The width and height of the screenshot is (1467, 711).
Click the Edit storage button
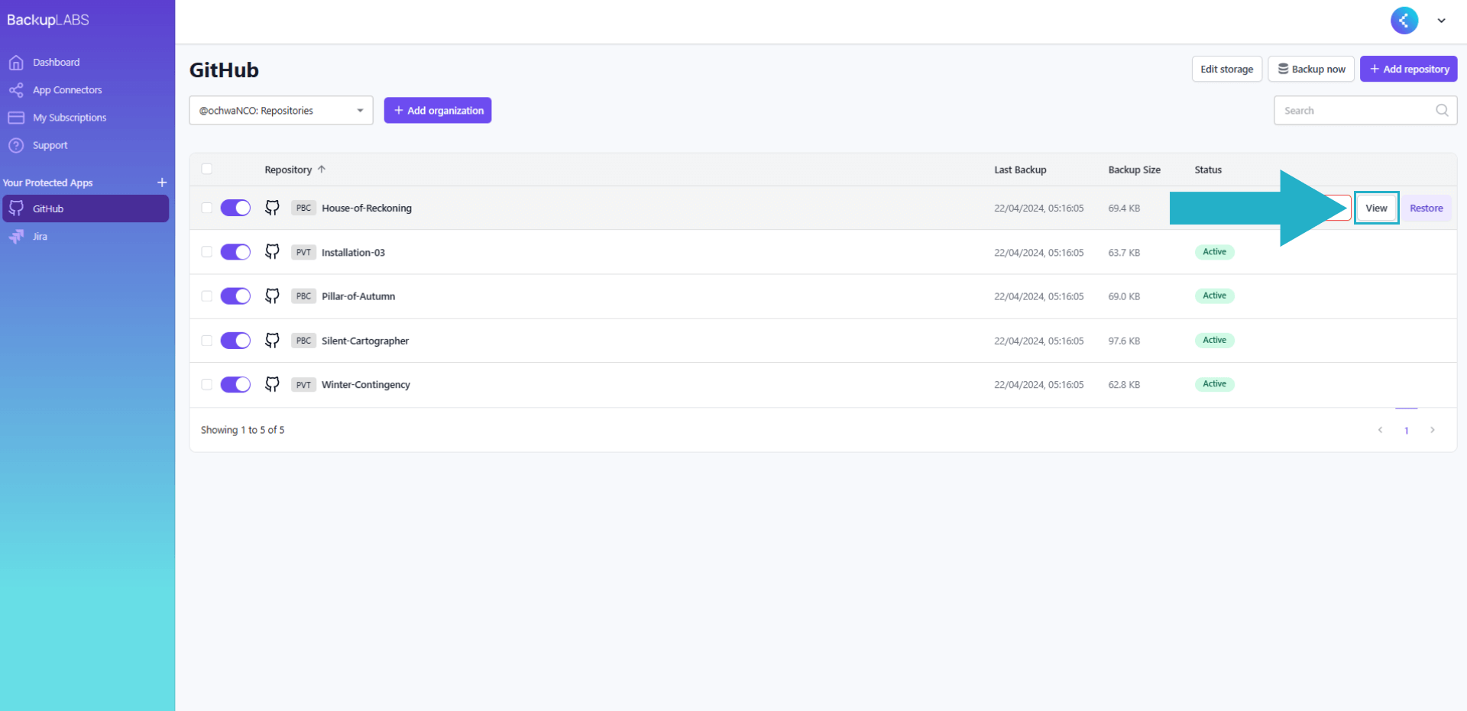pos(1226,69)
